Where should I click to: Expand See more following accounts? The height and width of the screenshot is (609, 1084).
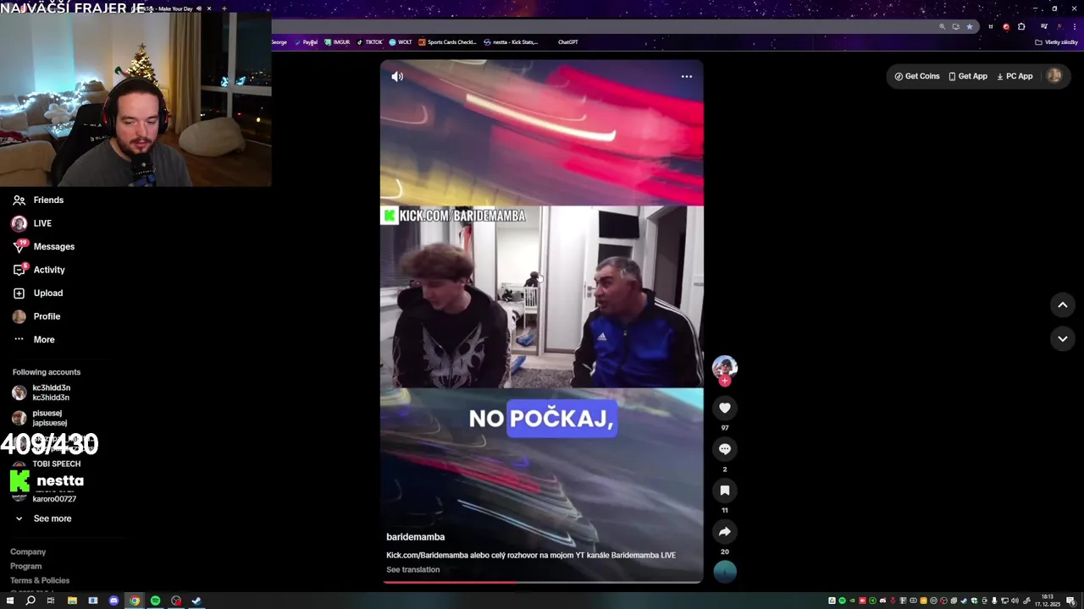43,518
